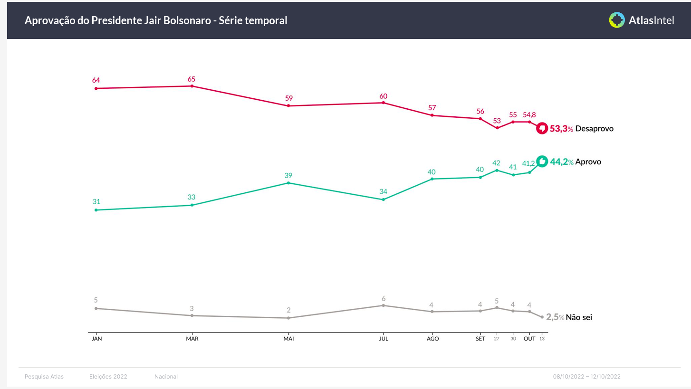Image resolution: width=691 pixels, height=389 pixels.
Task: Click the 31 approval point in January
Action: coord(96,210)
